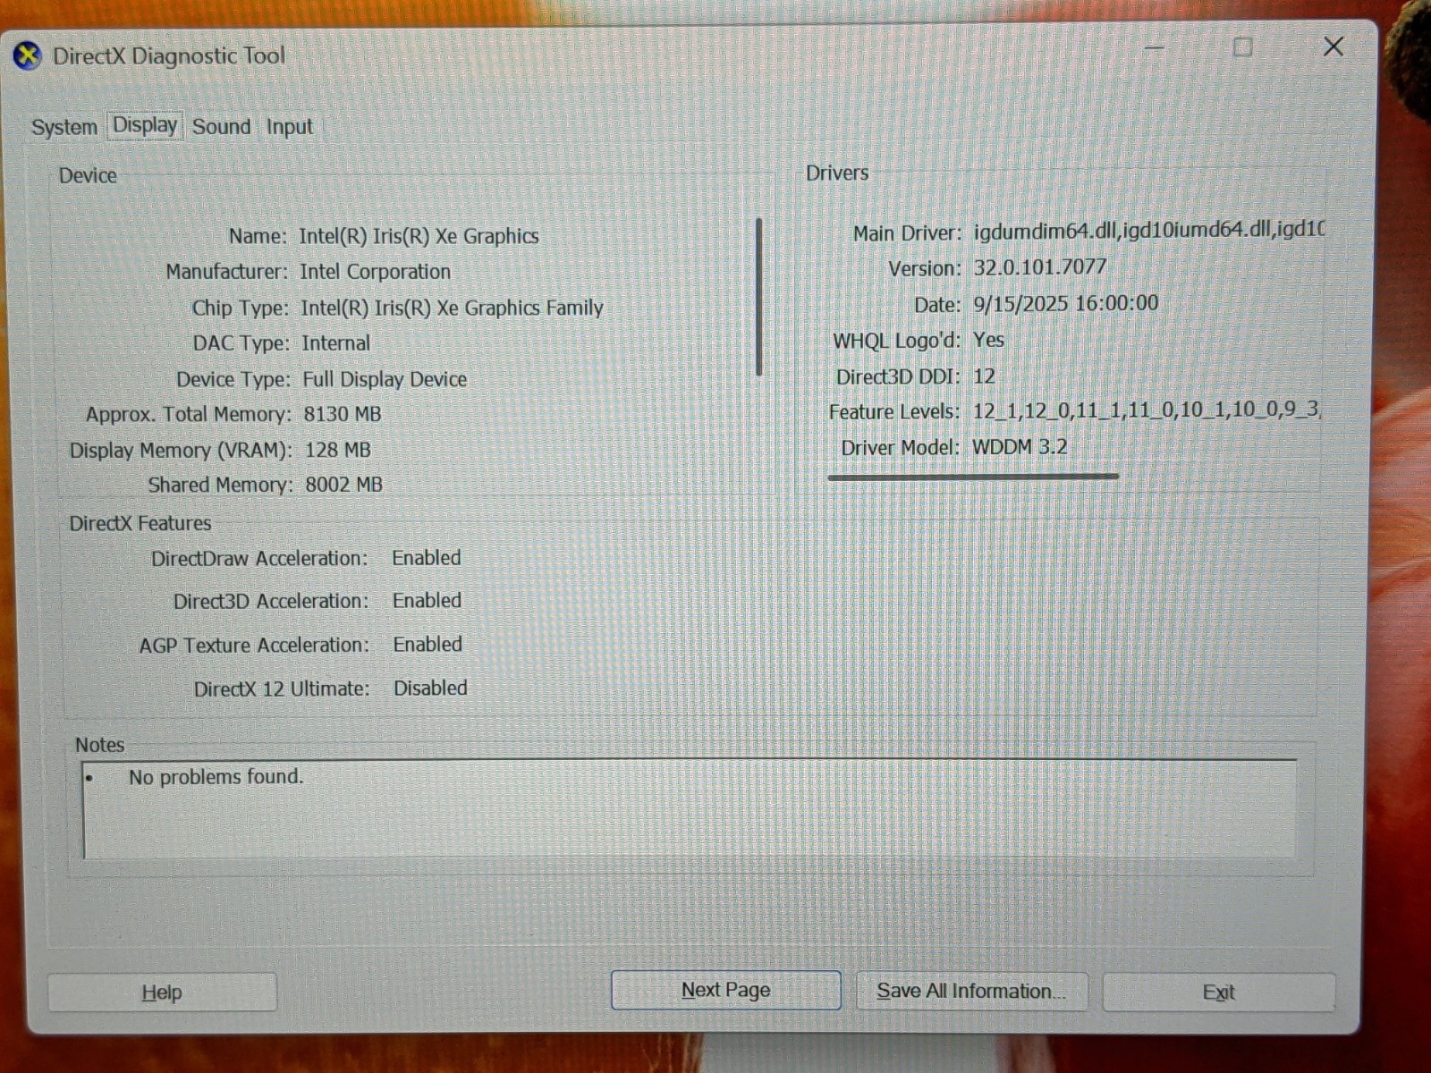Click the DAC Type value 'Internal'
This screenshot has width=1431, height=1073.
(335, 343)
